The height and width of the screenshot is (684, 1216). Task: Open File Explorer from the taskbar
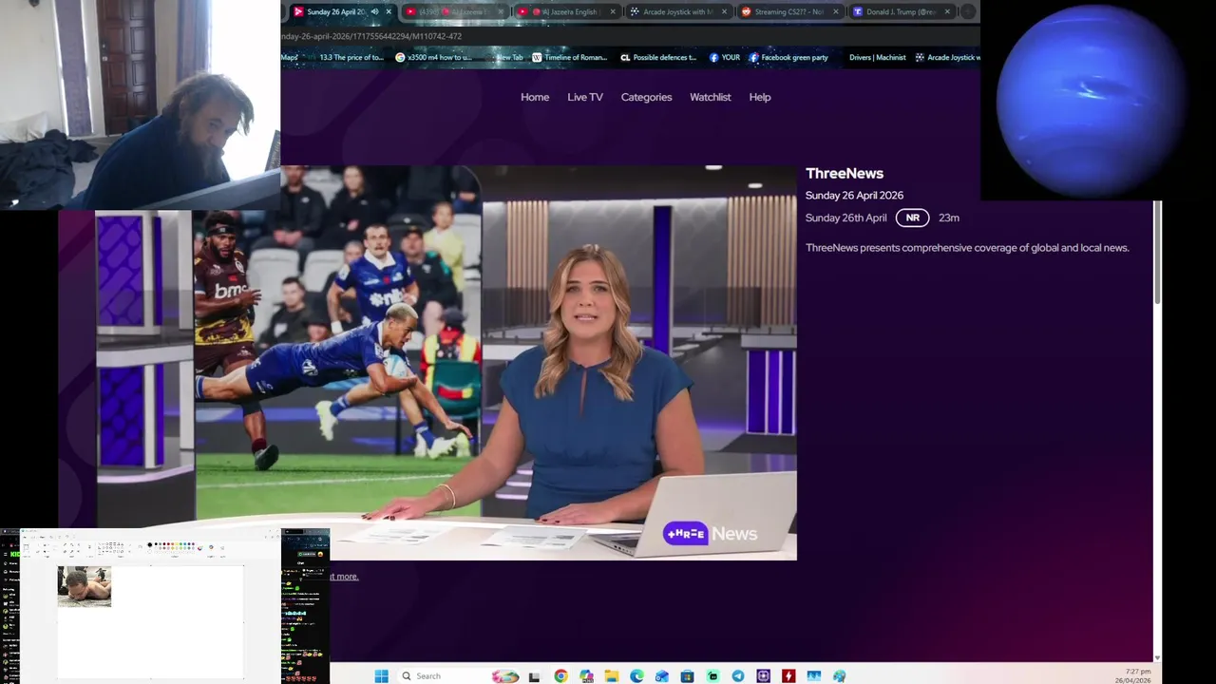pyautogui.click(x=612, y=676)
